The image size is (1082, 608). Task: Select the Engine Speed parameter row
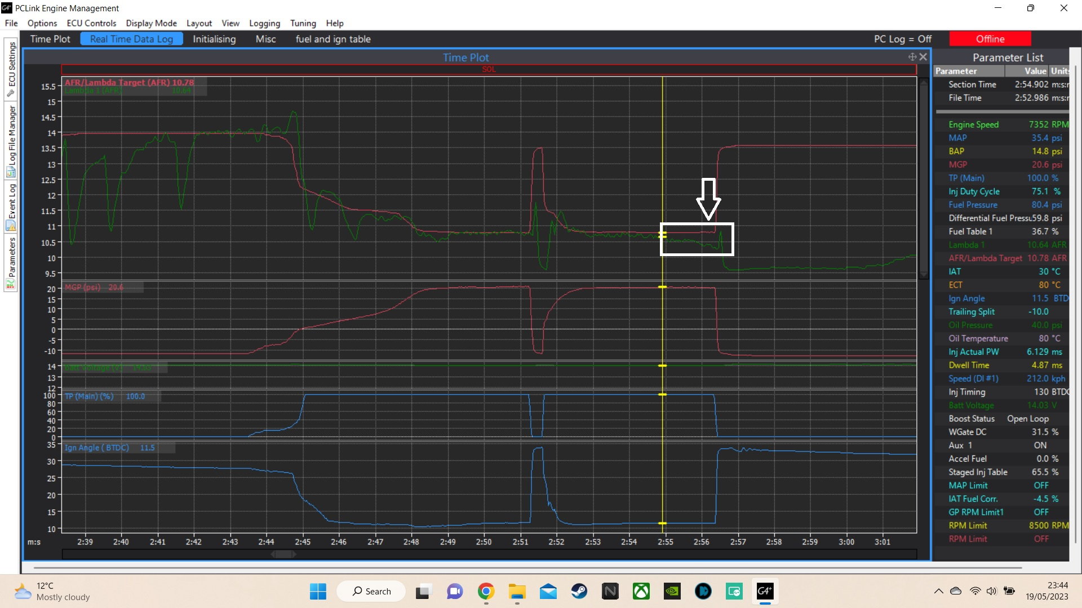[x=1001, y=124]
